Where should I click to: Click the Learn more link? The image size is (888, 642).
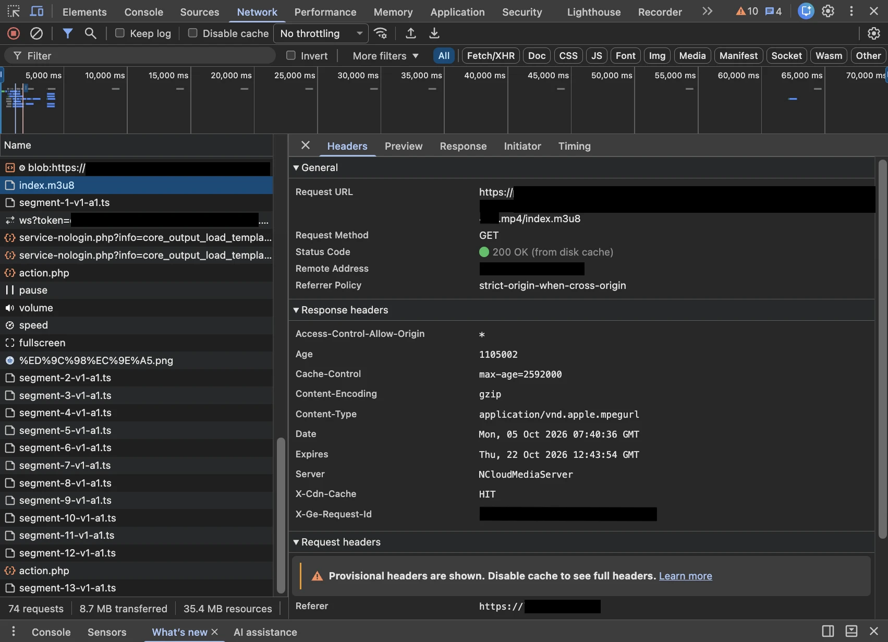pos(685,576)
